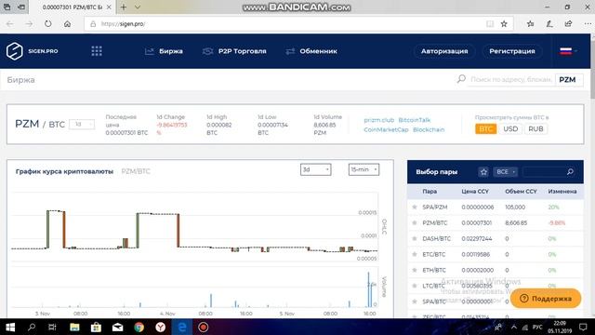Sort pairs by Объем CCY column
This screenshot has width=595, height=335.
[x=521, y=192]
